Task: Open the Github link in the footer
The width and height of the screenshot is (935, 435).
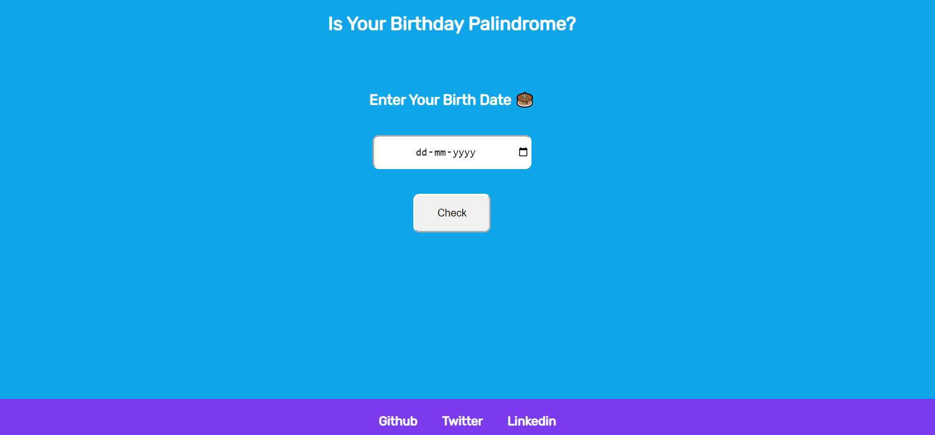Action: click(x=398, y=421)
